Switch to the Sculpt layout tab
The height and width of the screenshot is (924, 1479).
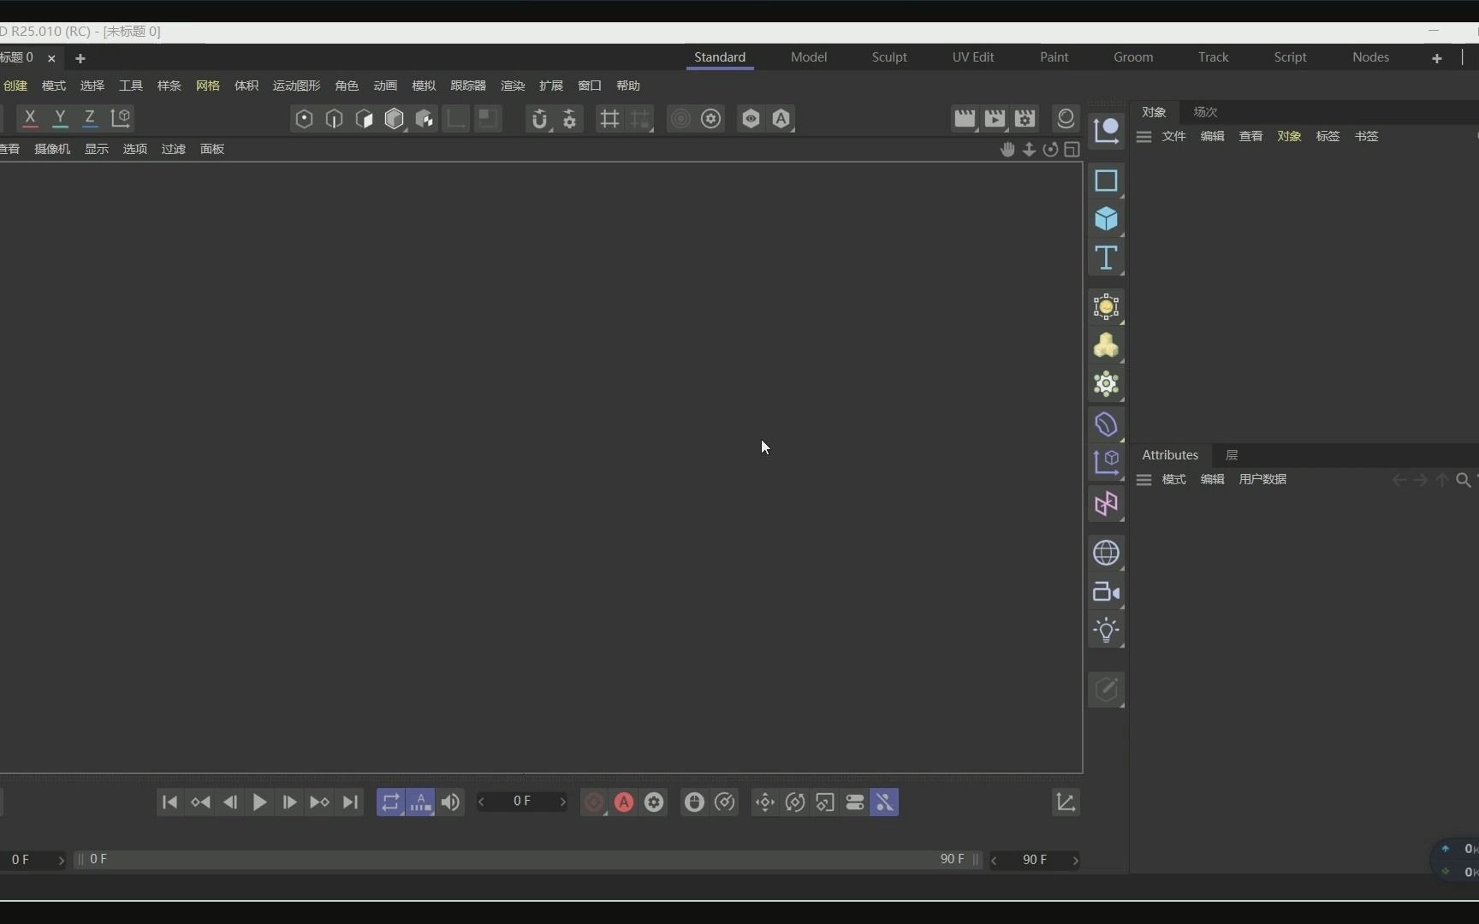(889, 56)
